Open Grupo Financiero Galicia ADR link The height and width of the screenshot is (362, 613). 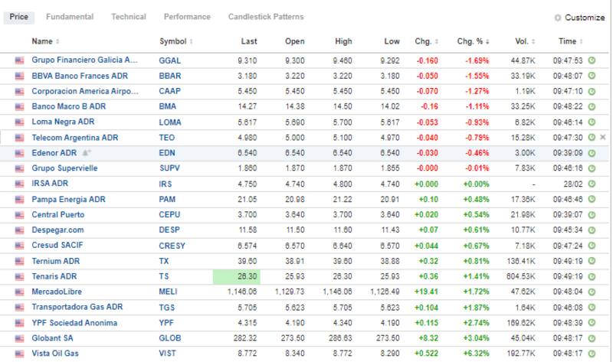84,60
